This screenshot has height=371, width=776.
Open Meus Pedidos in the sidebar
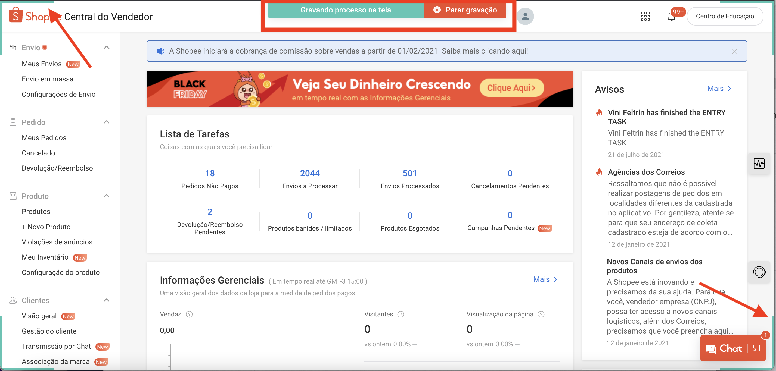point(44,137)
